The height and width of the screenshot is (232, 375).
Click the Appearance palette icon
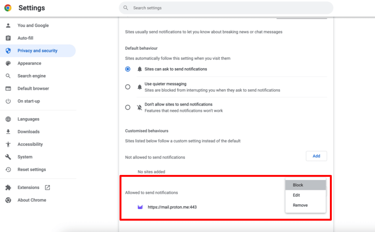8,63
